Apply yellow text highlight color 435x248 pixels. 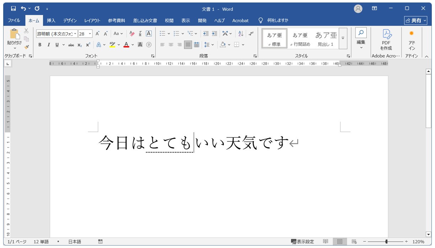112,45
